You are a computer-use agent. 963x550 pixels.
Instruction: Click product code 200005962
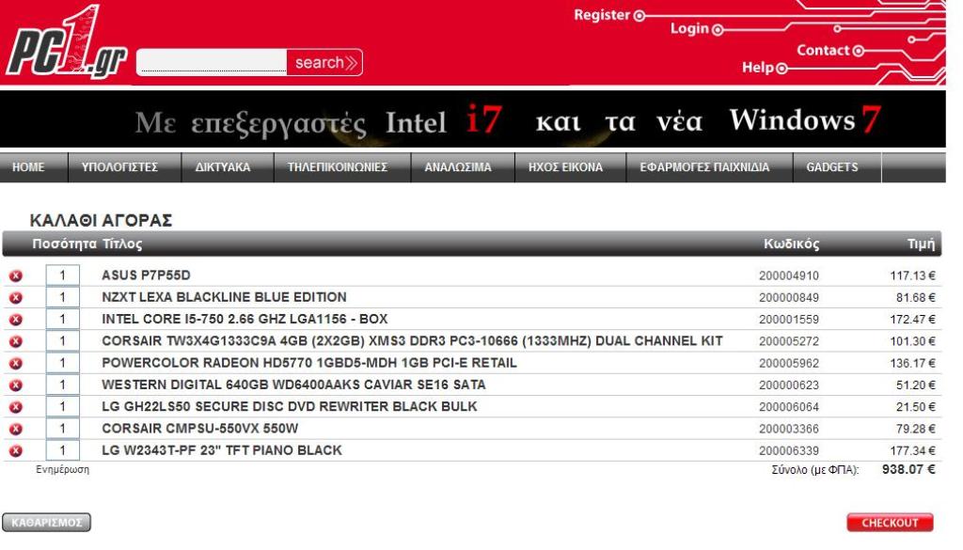tap(789, 364)
